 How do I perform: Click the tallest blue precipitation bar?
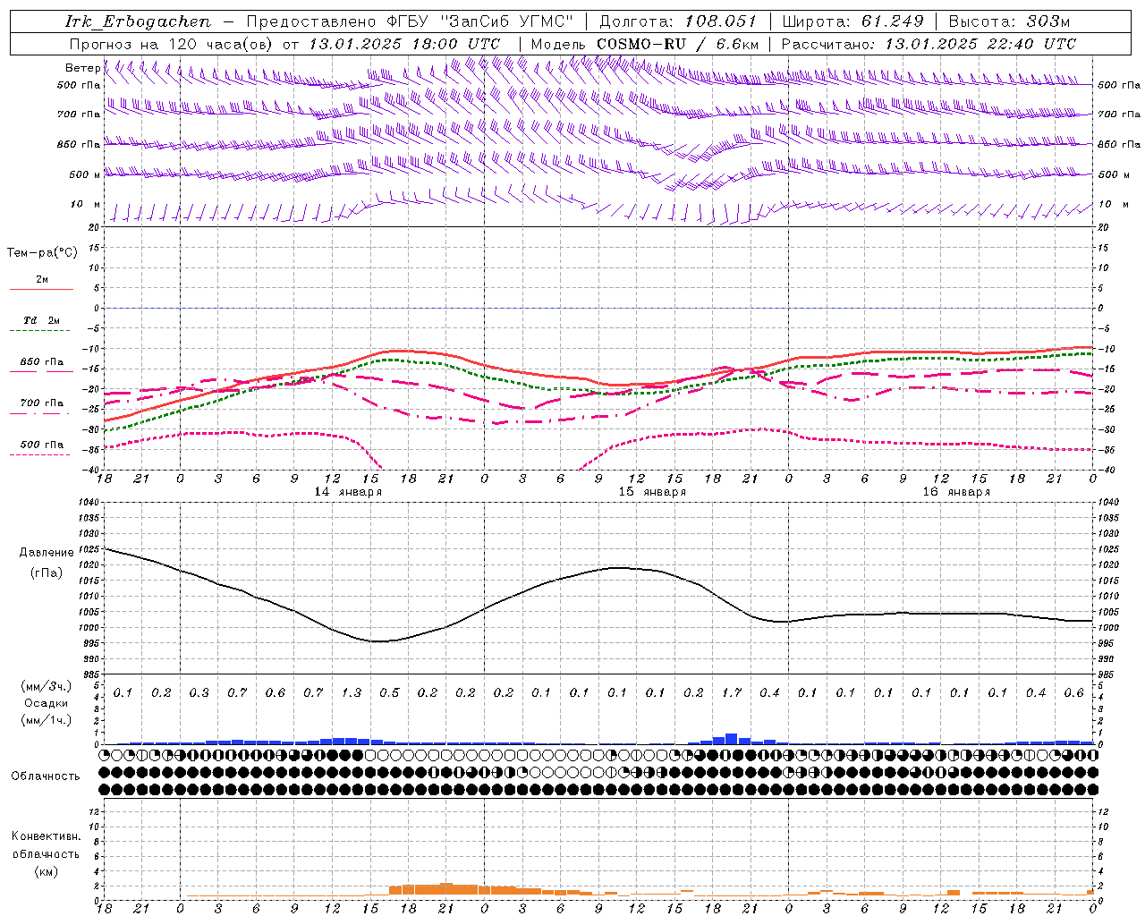click(x=732, y=739)
